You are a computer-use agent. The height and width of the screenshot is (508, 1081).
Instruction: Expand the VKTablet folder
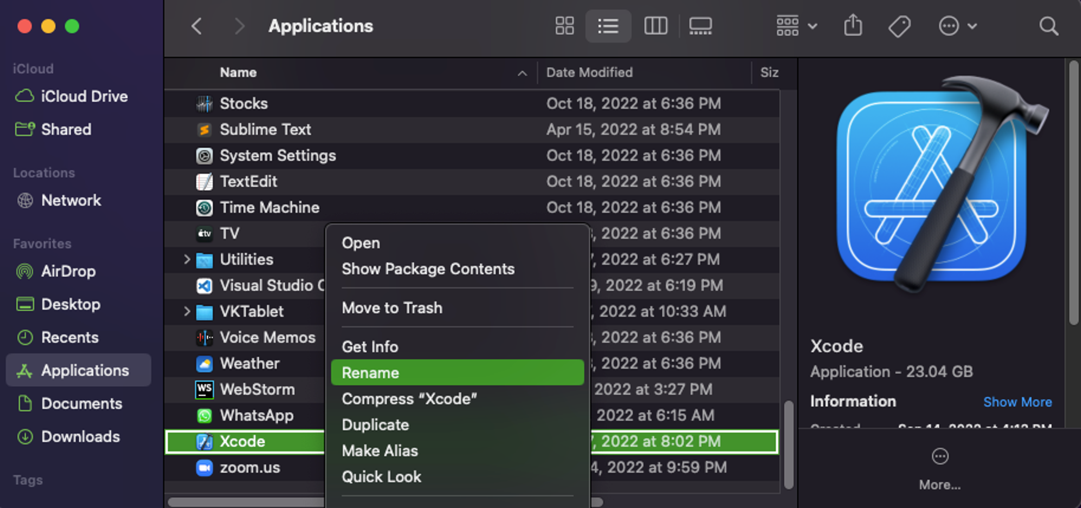(187, 311)
